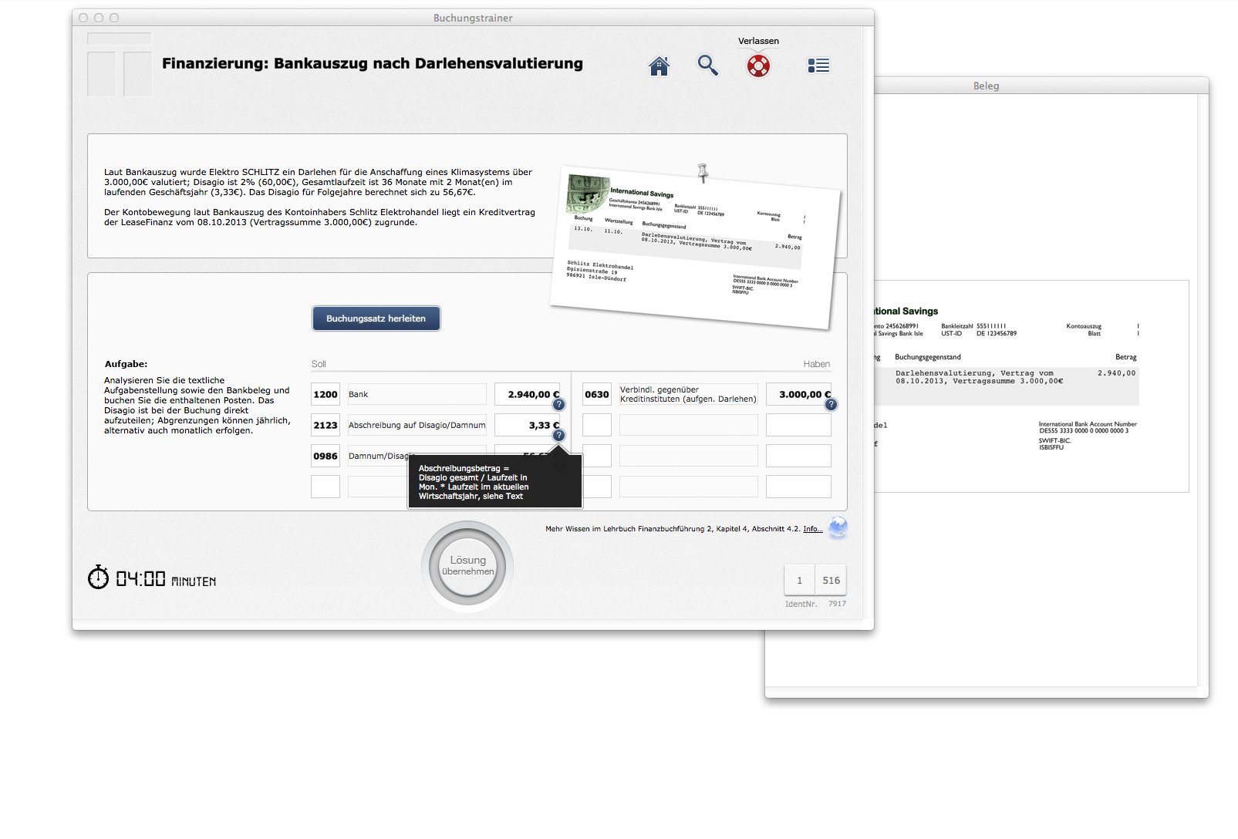Screen dimensions: 1238x839
Task: Select account number field 2123
Action: 326,425
